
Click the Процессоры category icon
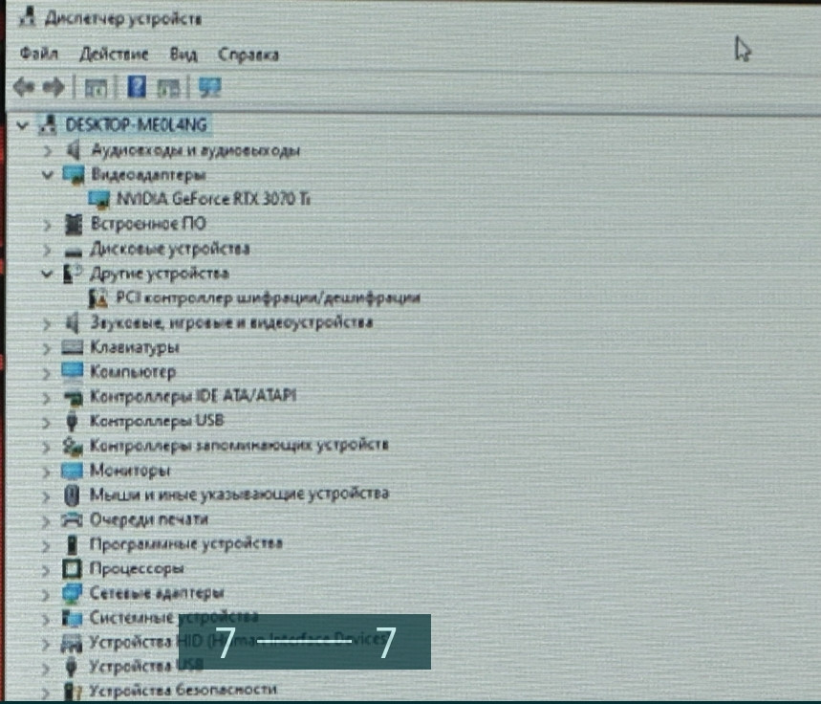73,569
